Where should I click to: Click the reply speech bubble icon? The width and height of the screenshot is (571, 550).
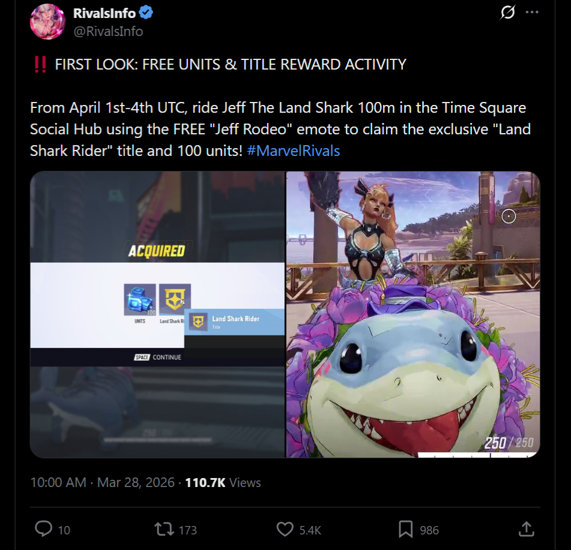tap(43, 529)
